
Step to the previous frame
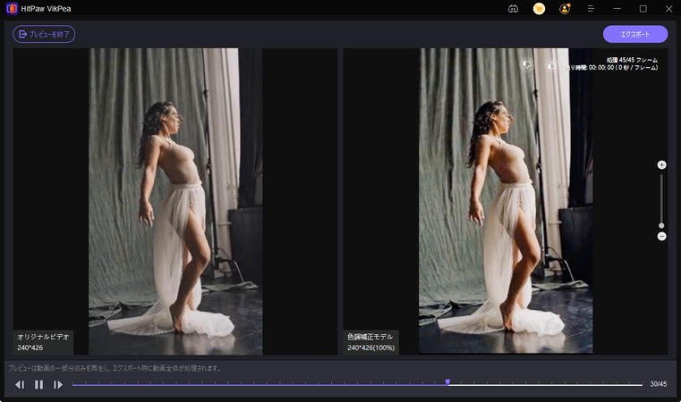tap(20, 384)
